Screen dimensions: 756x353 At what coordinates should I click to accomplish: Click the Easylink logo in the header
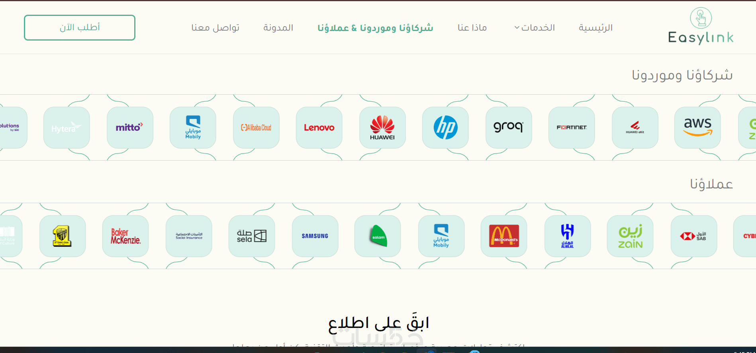(x=701, y=26)
